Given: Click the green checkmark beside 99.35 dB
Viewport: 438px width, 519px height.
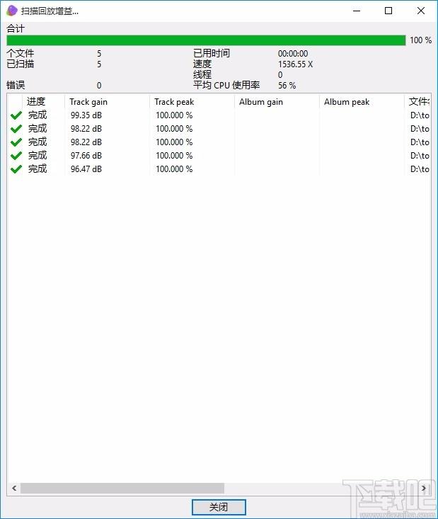Looking at the screenshot, I should (16, 115).
